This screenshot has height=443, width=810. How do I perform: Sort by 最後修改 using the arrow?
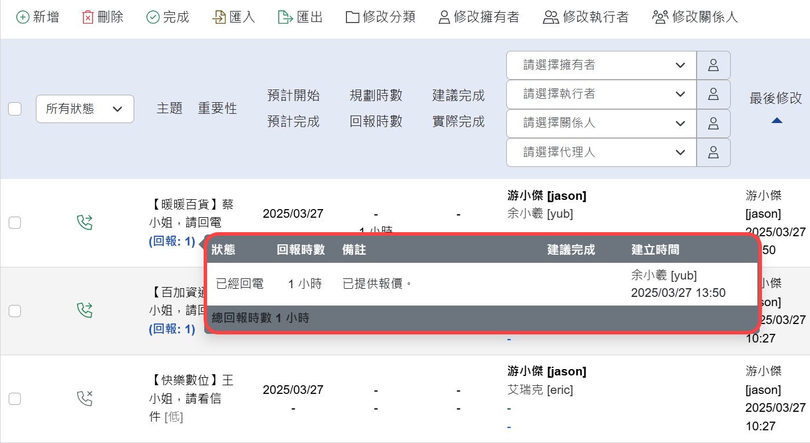[776, 120]
